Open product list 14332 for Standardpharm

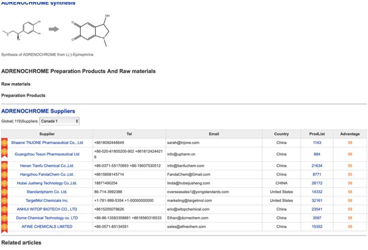coord(317,192)
